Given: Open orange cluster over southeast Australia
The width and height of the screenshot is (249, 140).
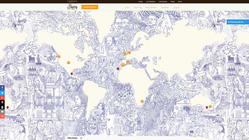Looking at the screenshot, I should 210,106.
